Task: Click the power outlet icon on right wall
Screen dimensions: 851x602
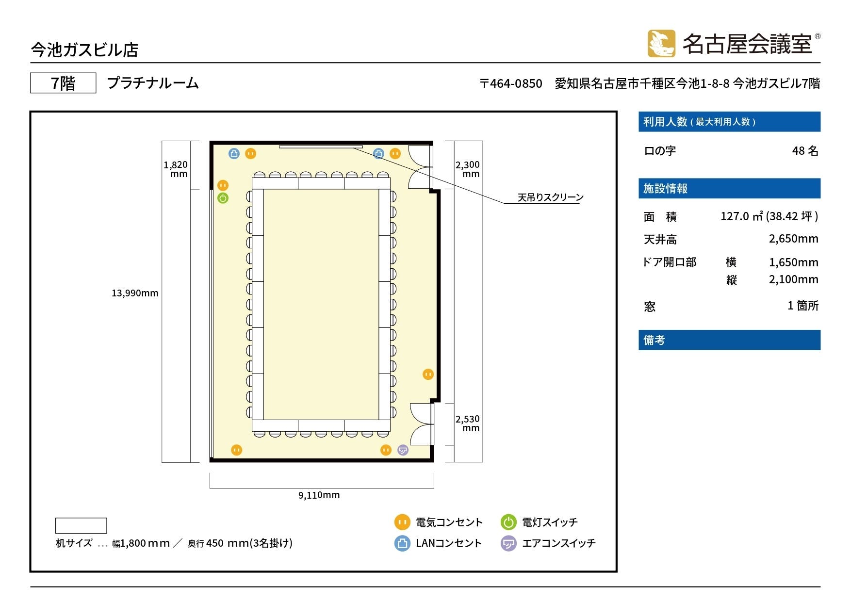Action: [428, 374]
